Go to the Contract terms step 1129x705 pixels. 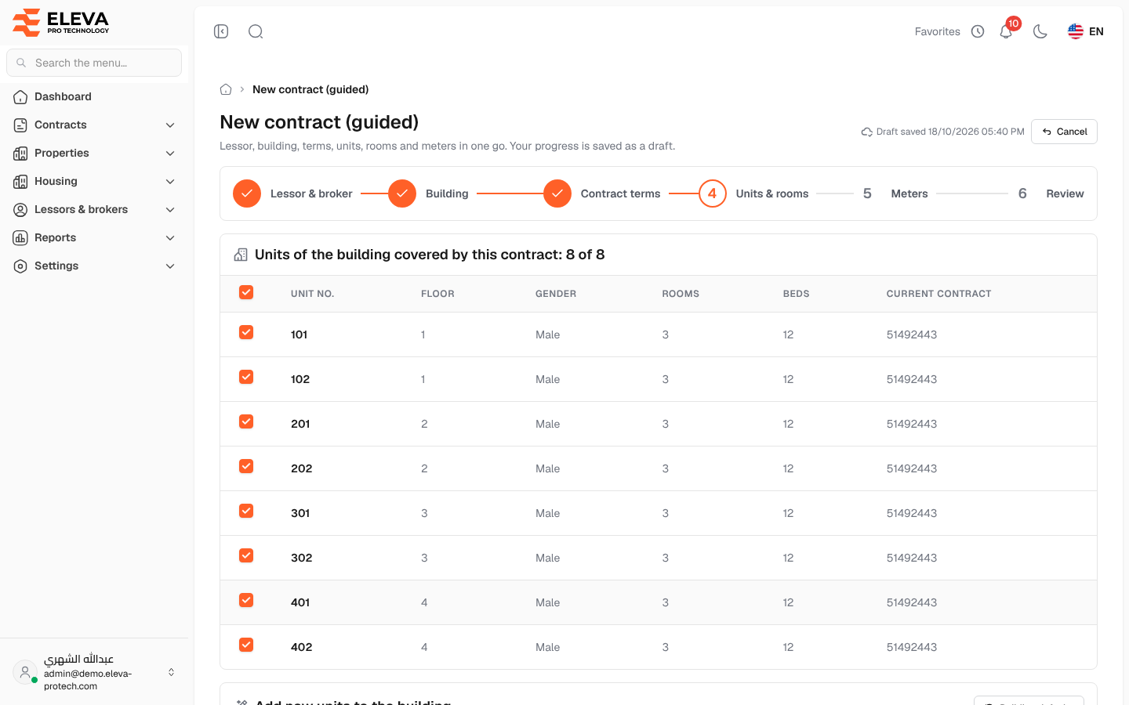click(x=601, y=193)
